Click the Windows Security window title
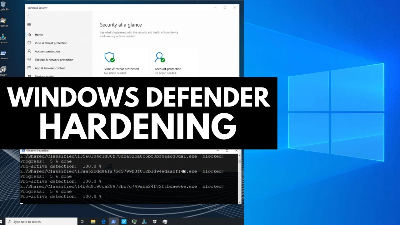Viewport: 400px width, 225px height. pos(37,7)
